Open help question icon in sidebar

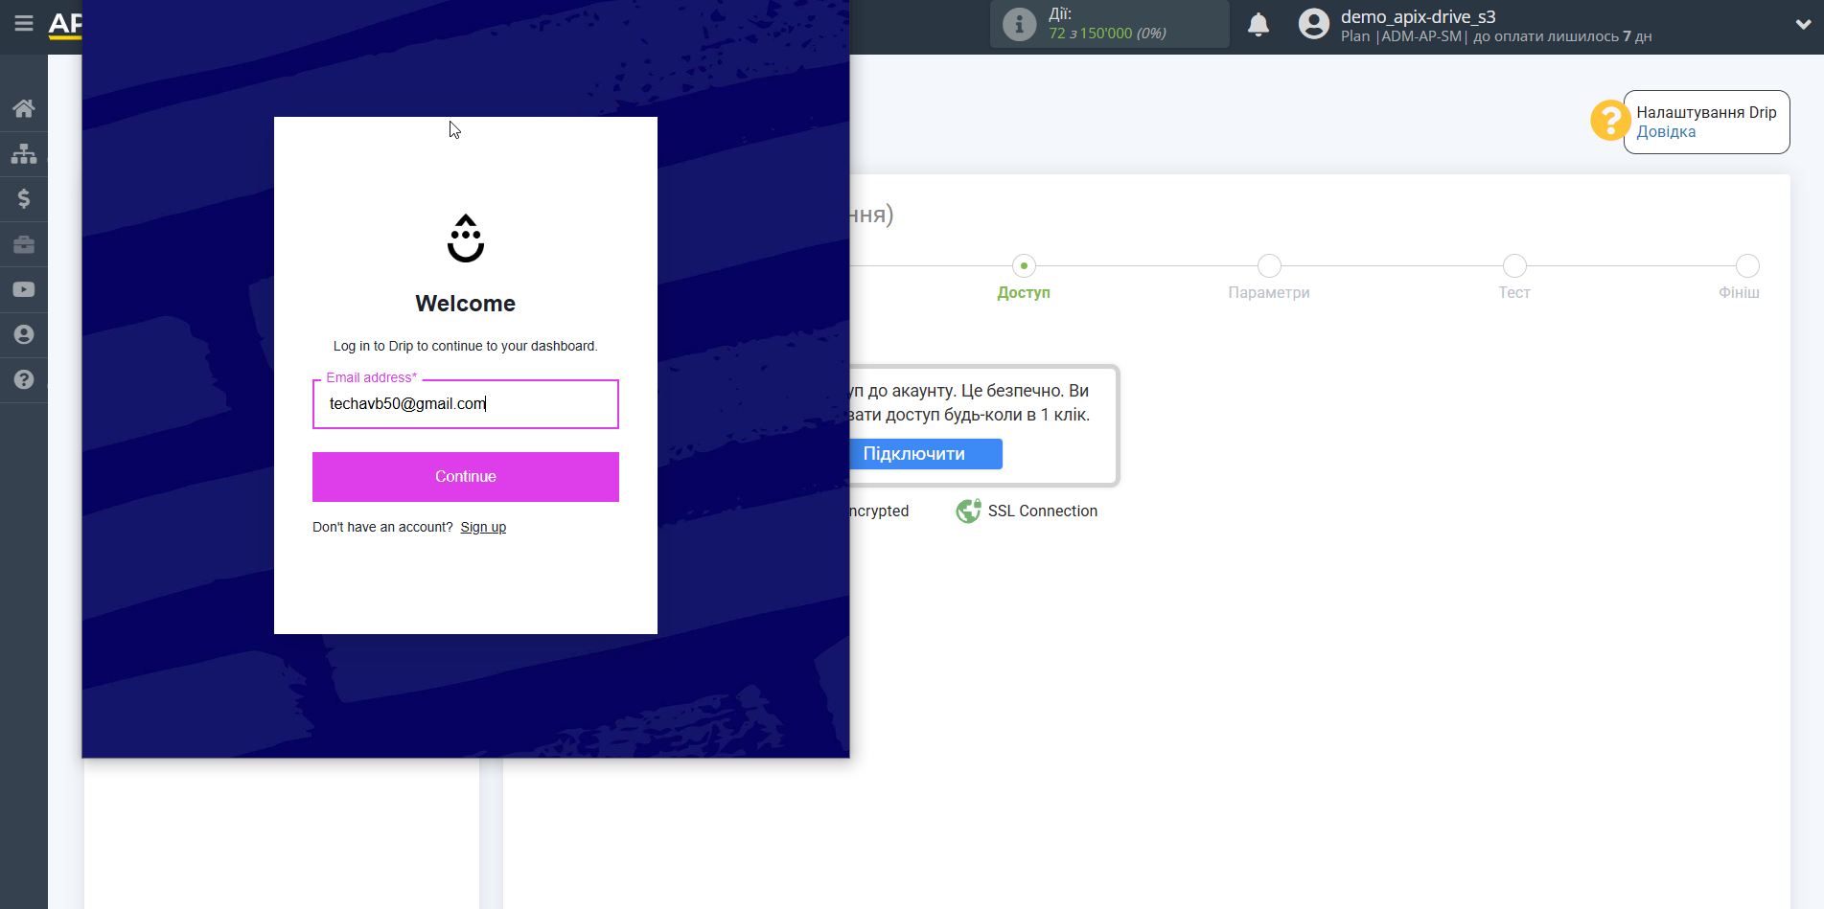[24, 379]
